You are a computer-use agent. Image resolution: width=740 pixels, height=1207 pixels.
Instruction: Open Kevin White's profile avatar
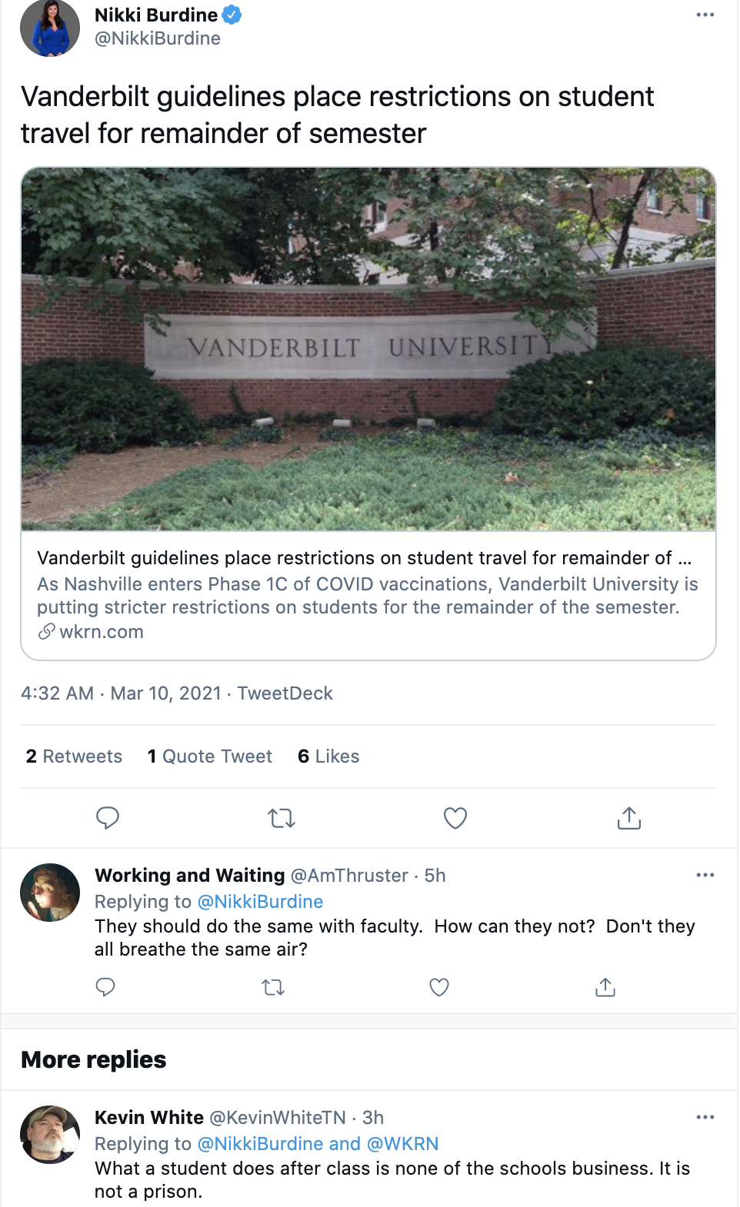[x=50, y=1135]
